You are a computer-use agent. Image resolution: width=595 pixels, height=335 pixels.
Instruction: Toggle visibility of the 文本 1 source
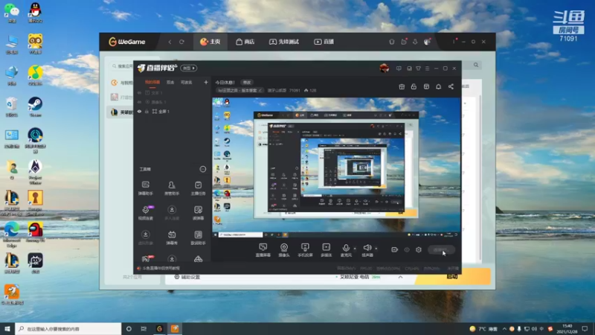point(139,92)
